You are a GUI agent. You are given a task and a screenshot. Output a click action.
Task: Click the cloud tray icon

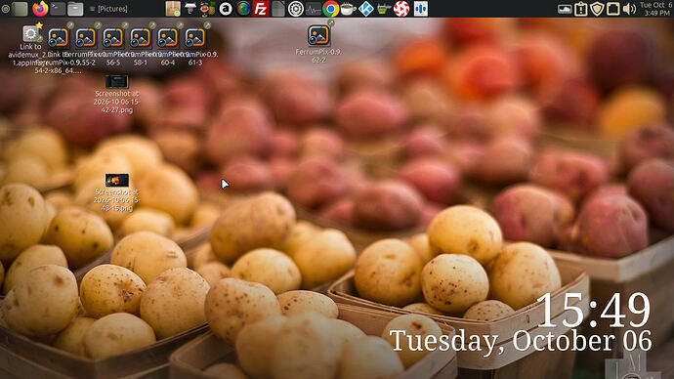click(x=565, y=9)
